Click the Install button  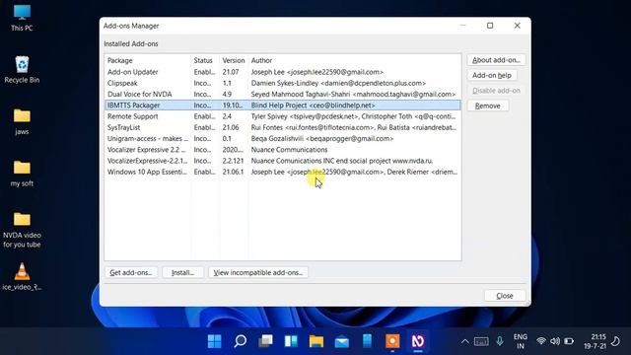coord(182,272)
